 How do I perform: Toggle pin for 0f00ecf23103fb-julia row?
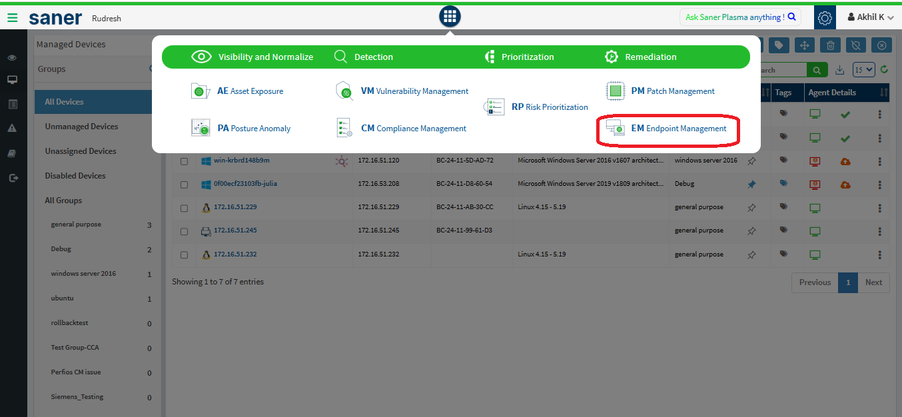(x=751, y=185)
